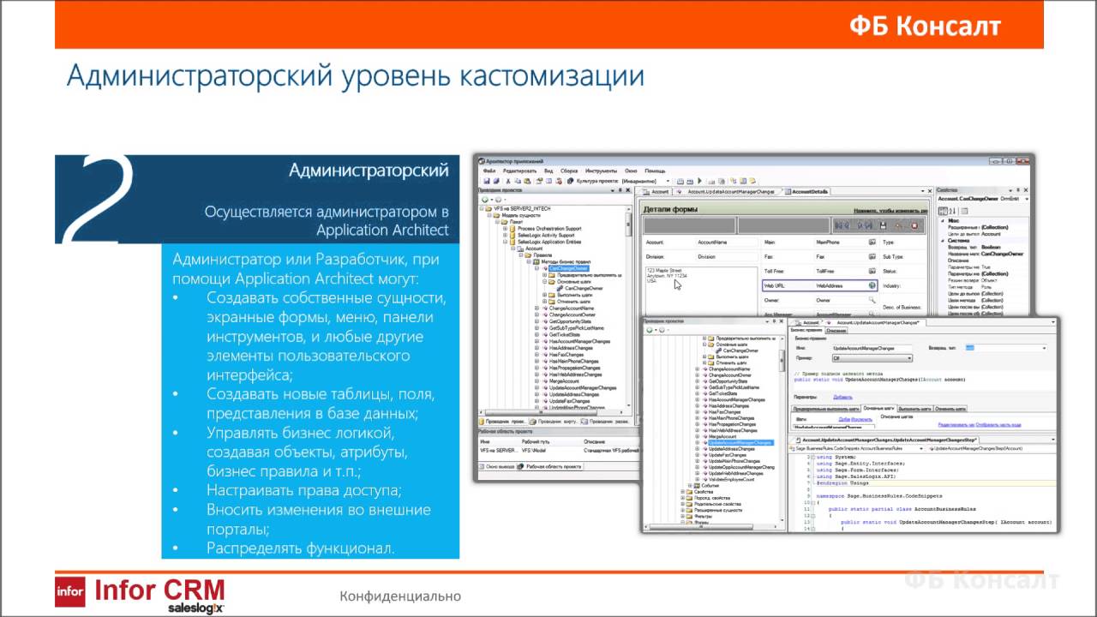Screen dimensions: 1097x617
Task: Click alphabetical sort icon in properties panel
Action: (952, 211)
